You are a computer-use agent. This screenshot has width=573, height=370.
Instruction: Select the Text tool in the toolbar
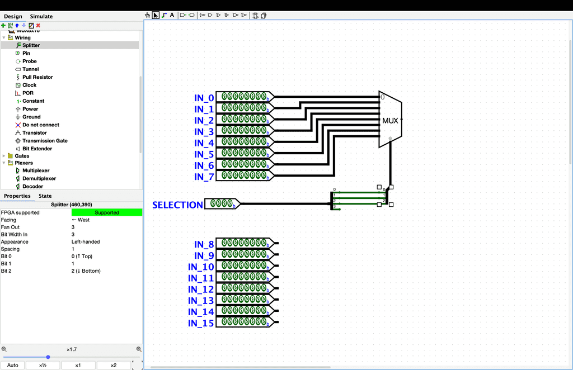coord(172,15)
